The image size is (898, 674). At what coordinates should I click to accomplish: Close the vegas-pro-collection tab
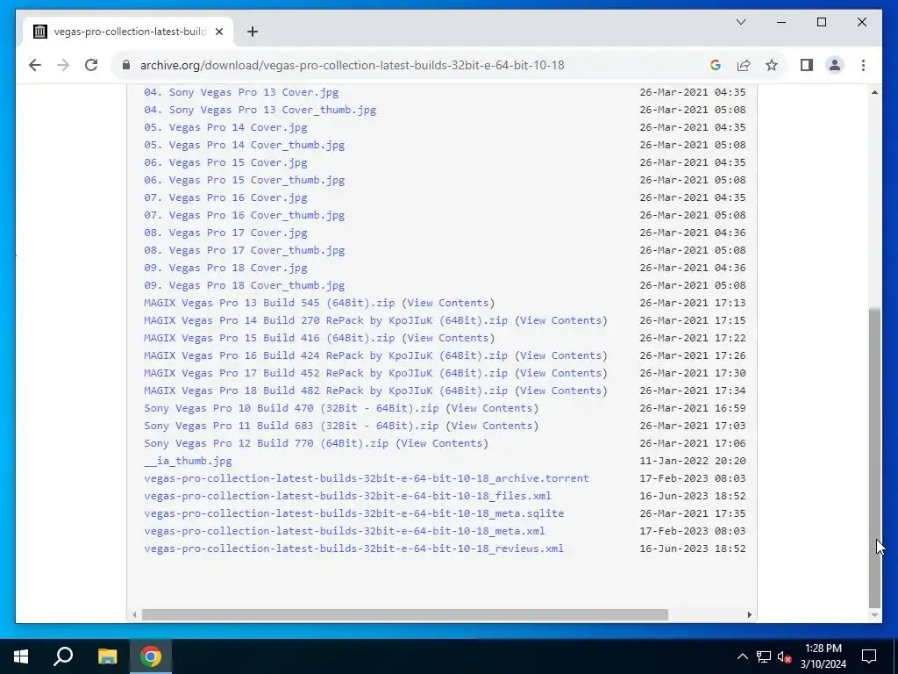[218, 32]
